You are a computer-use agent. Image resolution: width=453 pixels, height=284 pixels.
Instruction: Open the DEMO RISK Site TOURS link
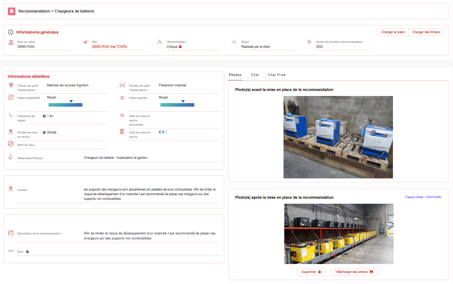click(x=109, y=47)
